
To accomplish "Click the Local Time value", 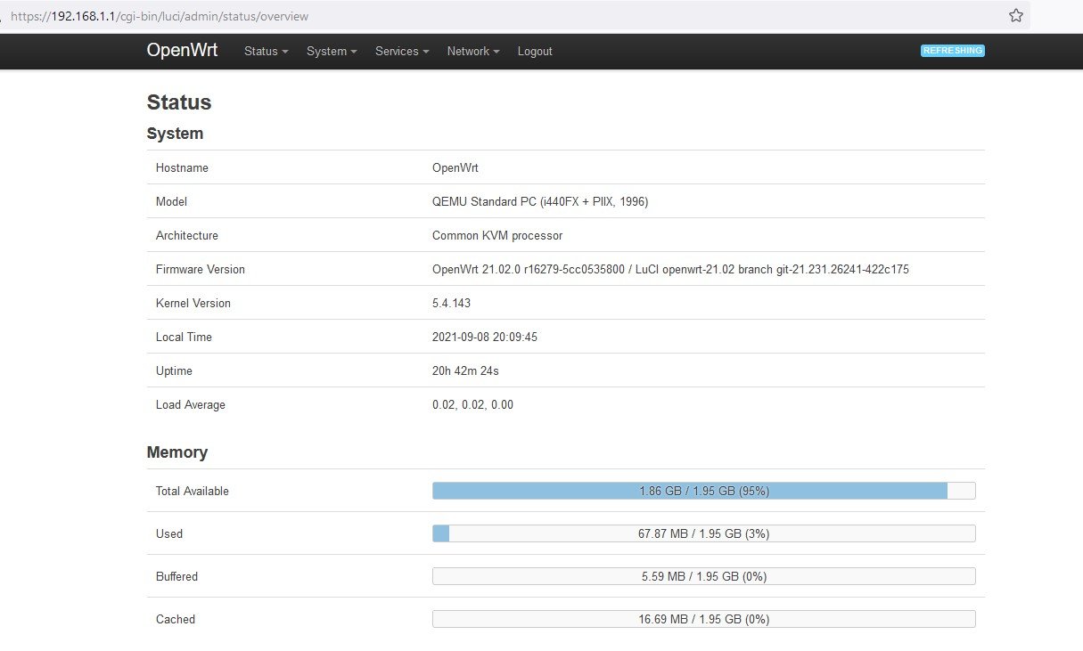I will click(x=484, y=337).
